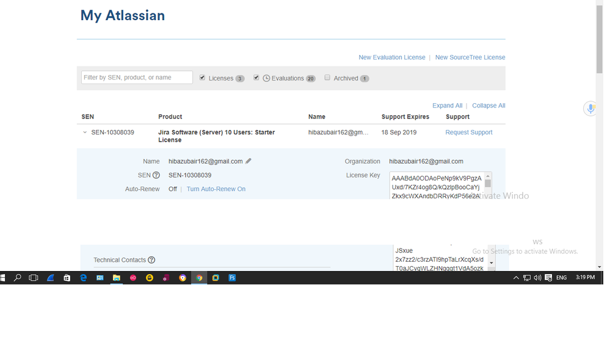This screenshot has width=610, height=343.
Task: Click the pencil icon to edit license name
Action: pos(248,161)
